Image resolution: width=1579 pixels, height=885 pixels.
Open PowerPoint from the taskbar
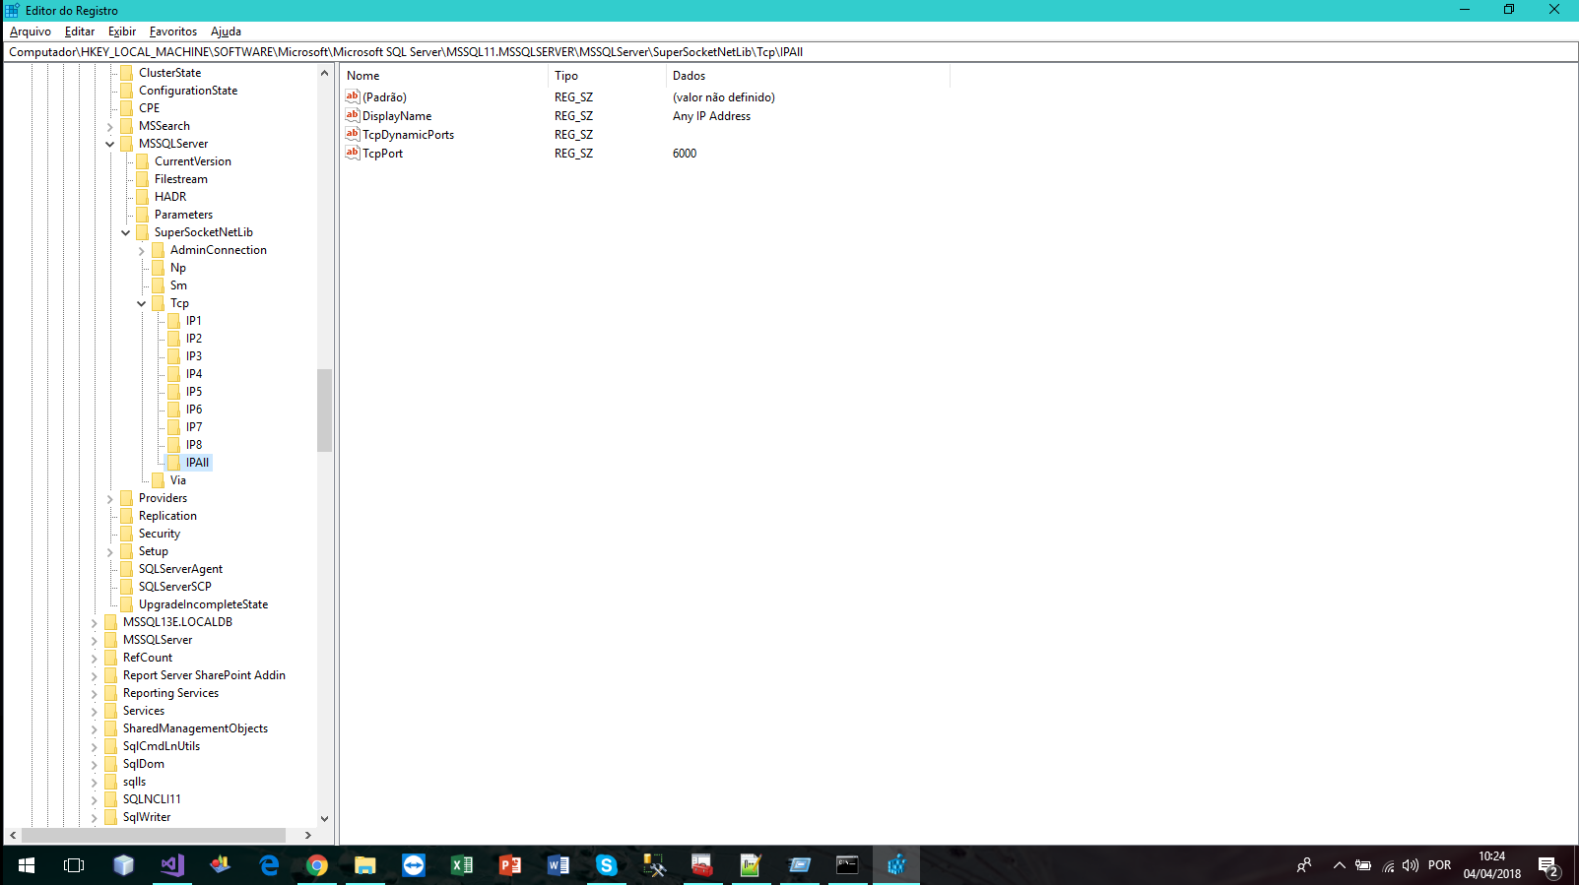point(509,865)
